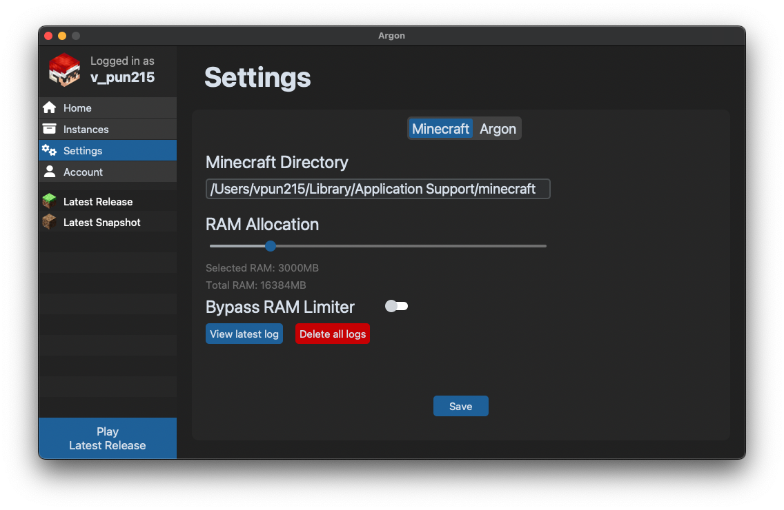Select the Latest Snapshot block icon
Image resolution: width=784 pixels, height=510 pixels.
49,222
